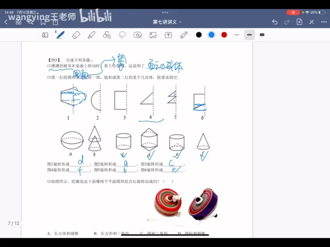Screen dimensions: 330x247
Task: Expand the 第七讲讲义 document title dropdown
Action: coord(167,22)
